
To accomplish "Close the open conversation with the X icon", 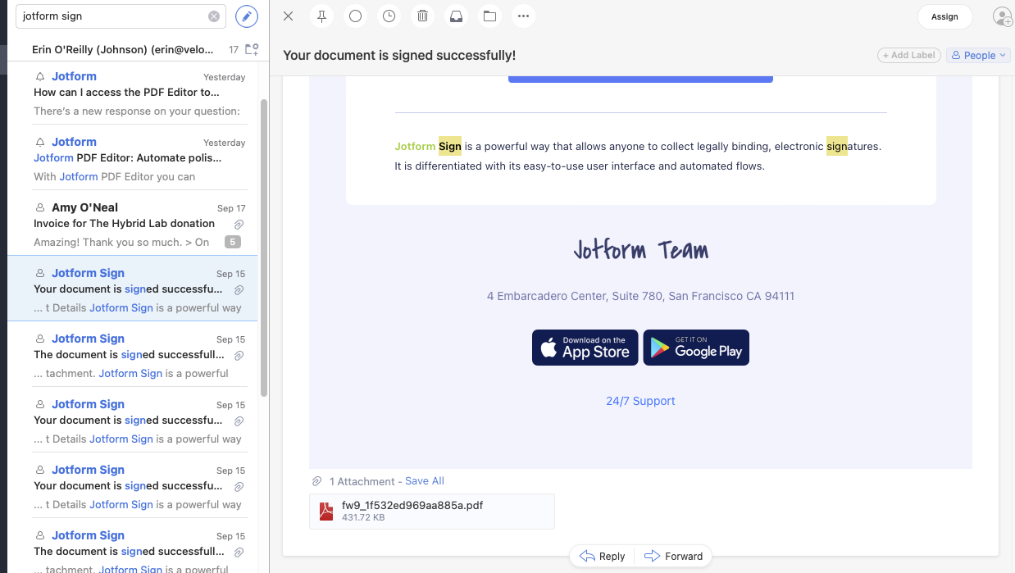I will pyautogui.click(x=288, y=16).
